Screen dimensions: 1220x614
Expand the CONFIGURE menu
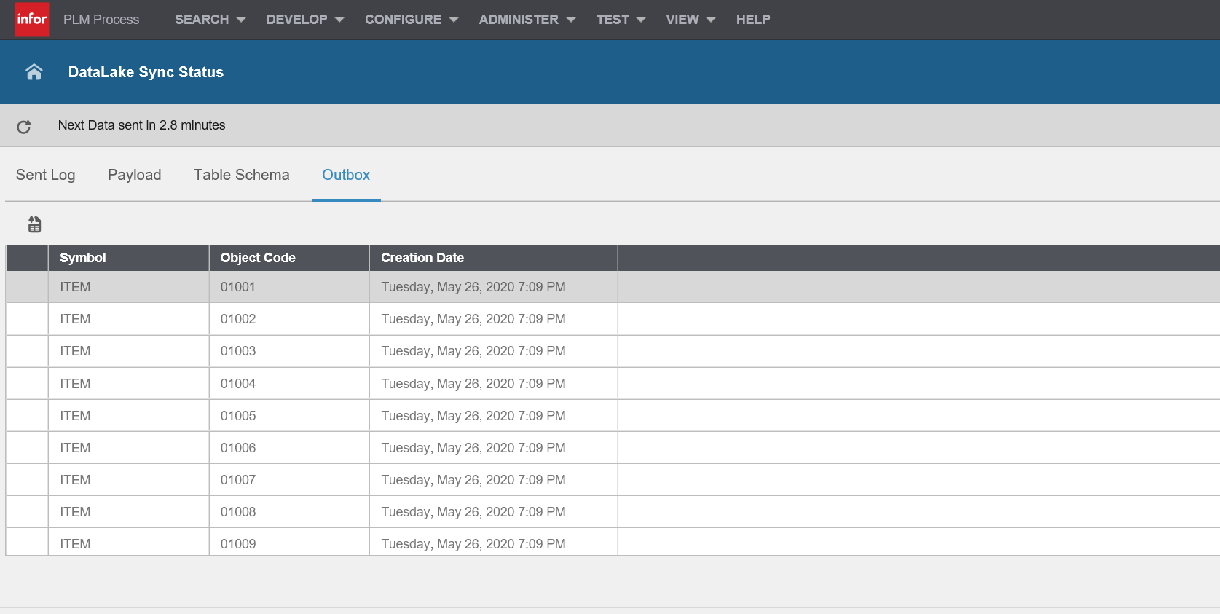(411, 20)
